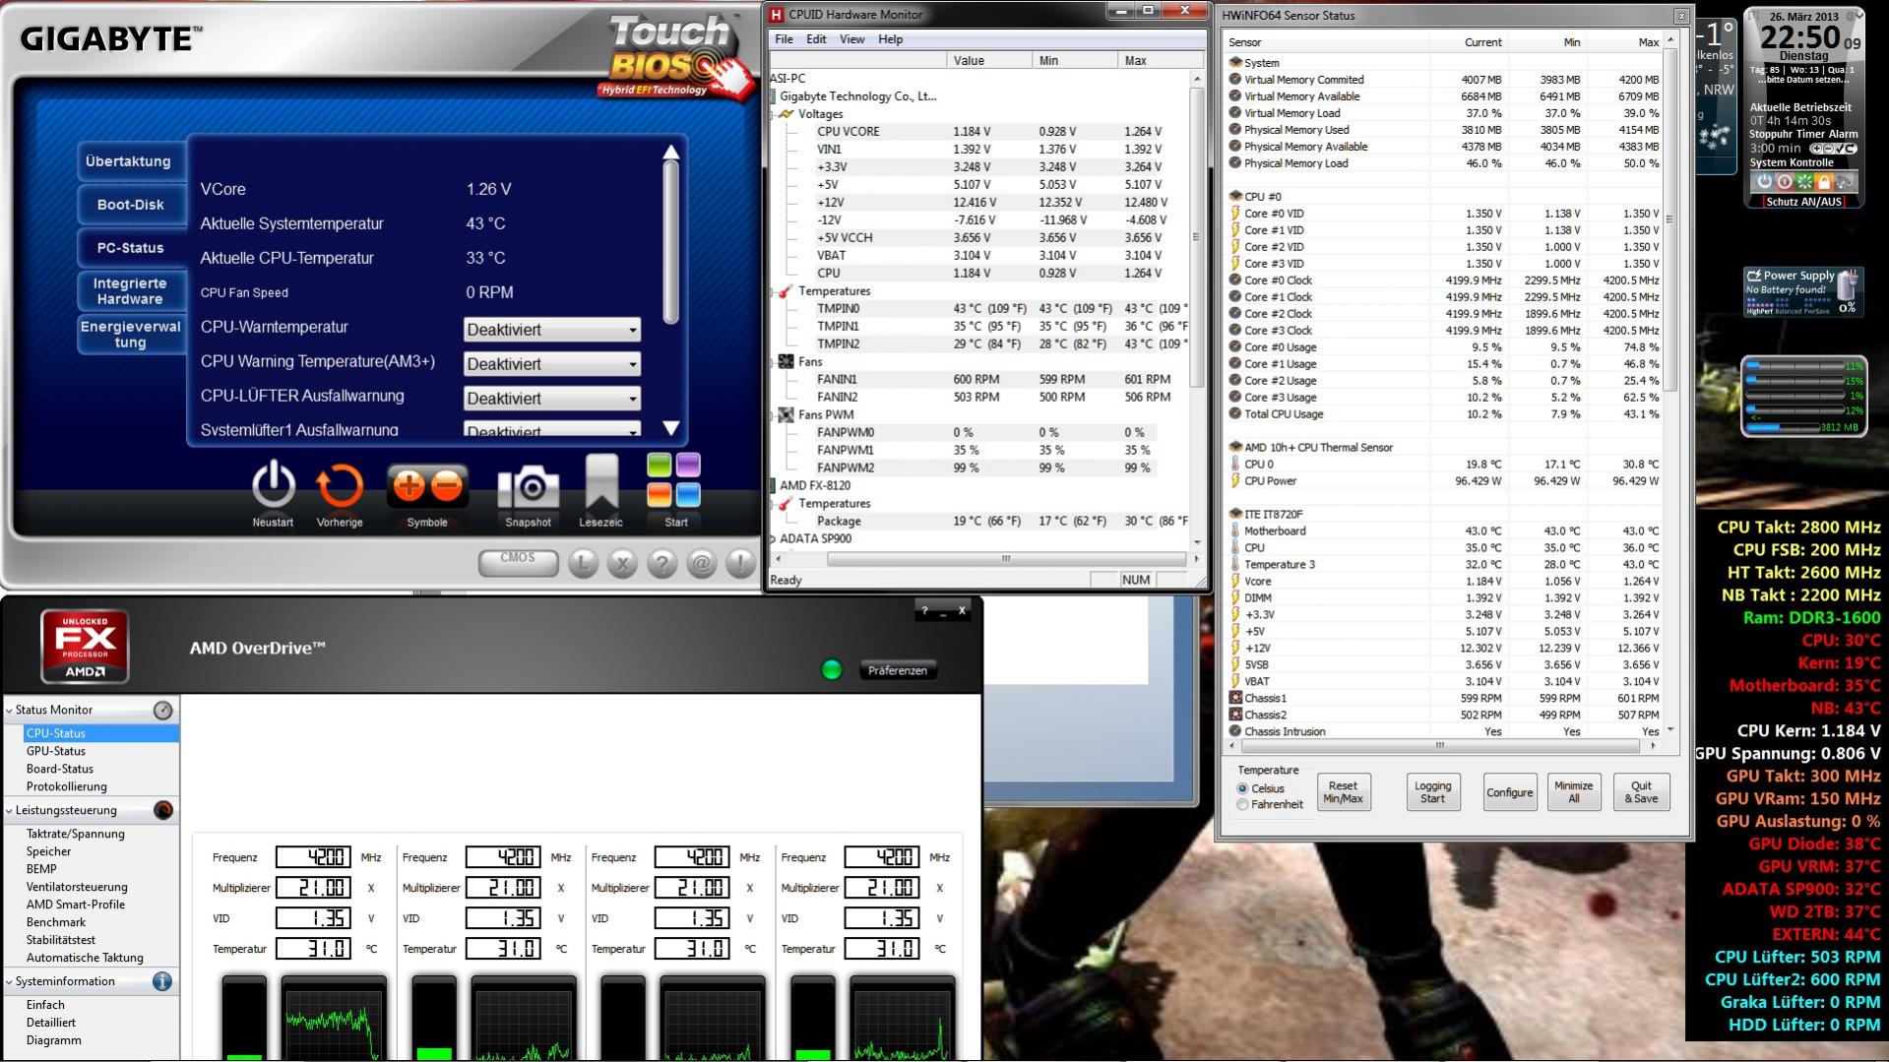Screen dimensions: 1889x1062
Task: Open the CPU-Warntemperatur dropdown
Action: click(x=552, y=330)
